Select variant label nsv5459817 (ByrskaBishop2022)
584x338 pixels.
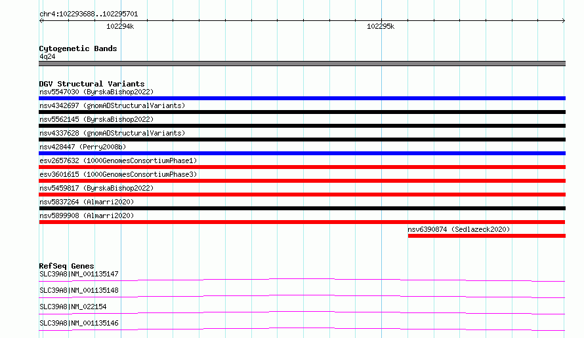point(96,188)
